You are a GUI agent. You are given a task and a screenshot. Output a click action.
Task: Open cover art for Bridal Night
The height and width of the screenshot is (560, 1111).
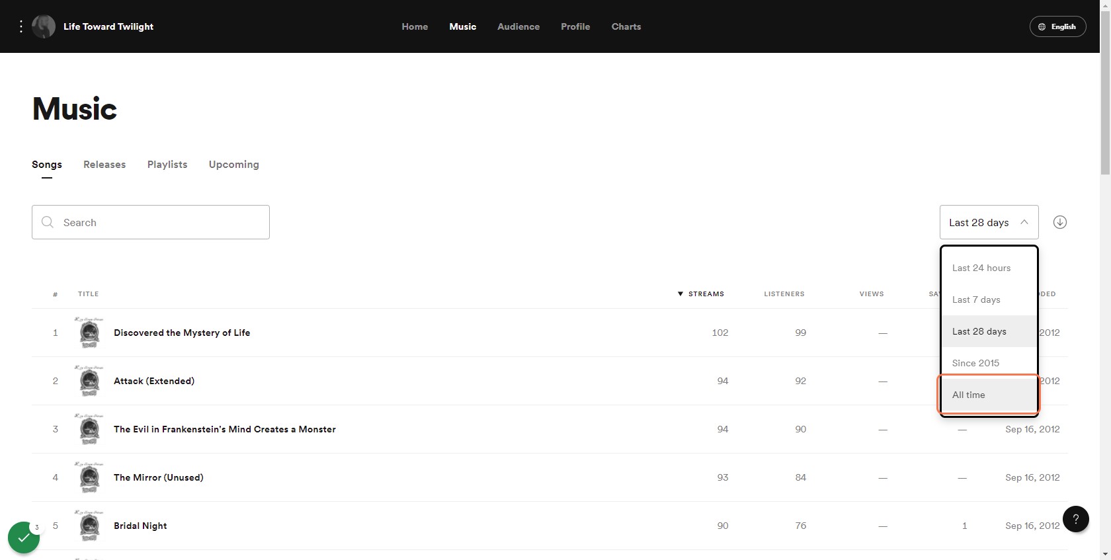(x=89, y=526)
